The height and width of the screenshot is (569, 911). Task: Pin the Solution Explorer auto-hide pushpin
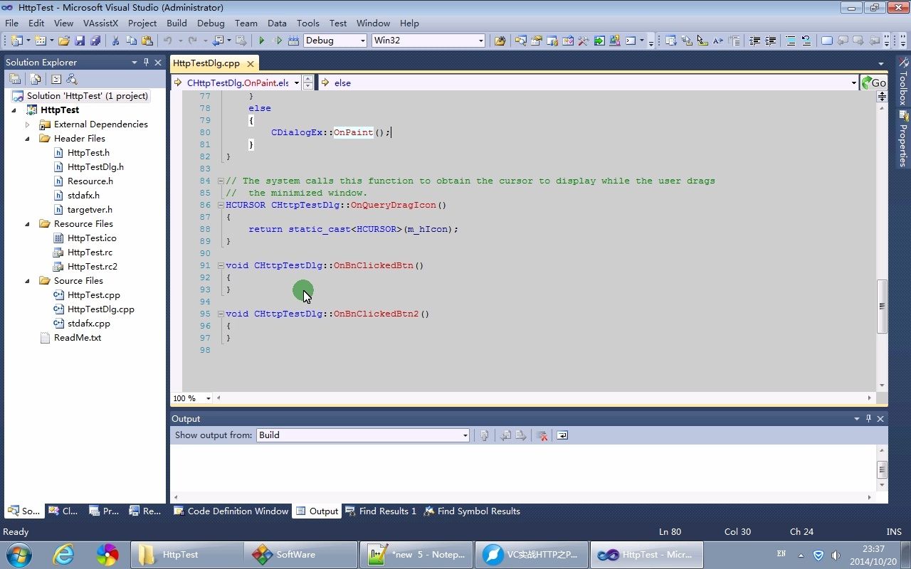(x=146, y=62)
